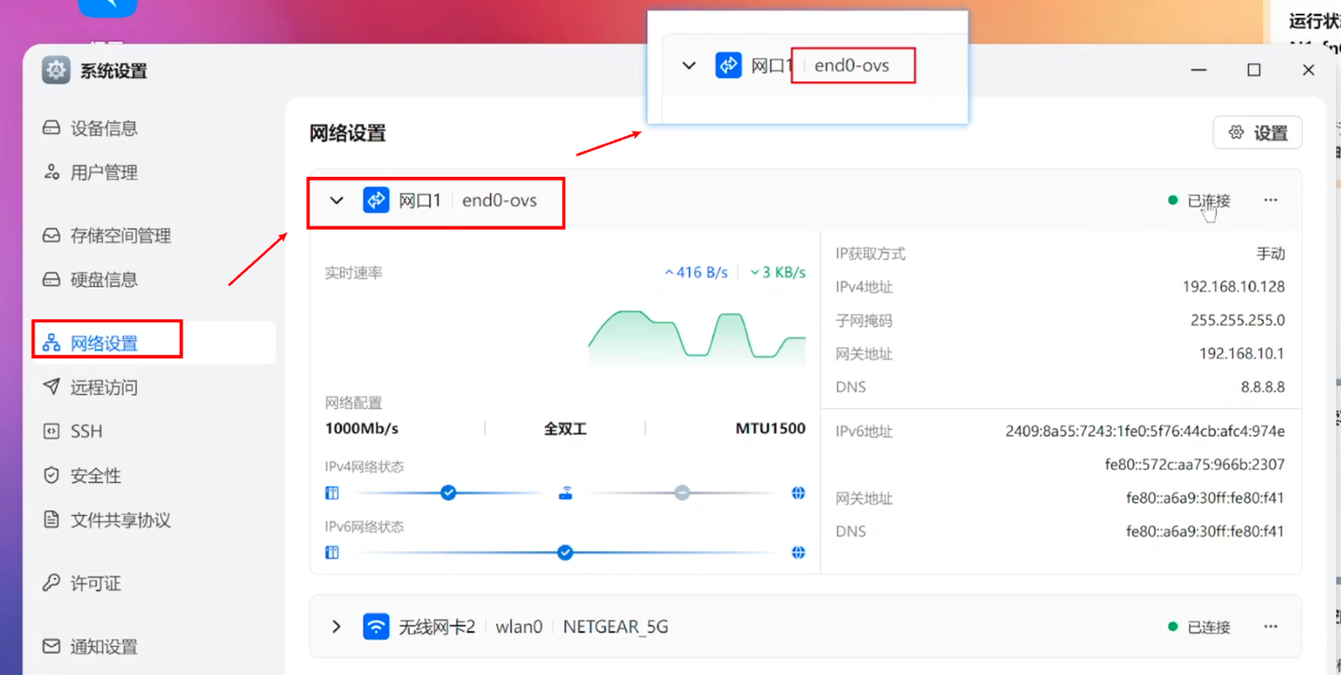Click the upload speed 416 B/s
The width and height of the screenshot is (1341, 675).
[x=696, y=273]
